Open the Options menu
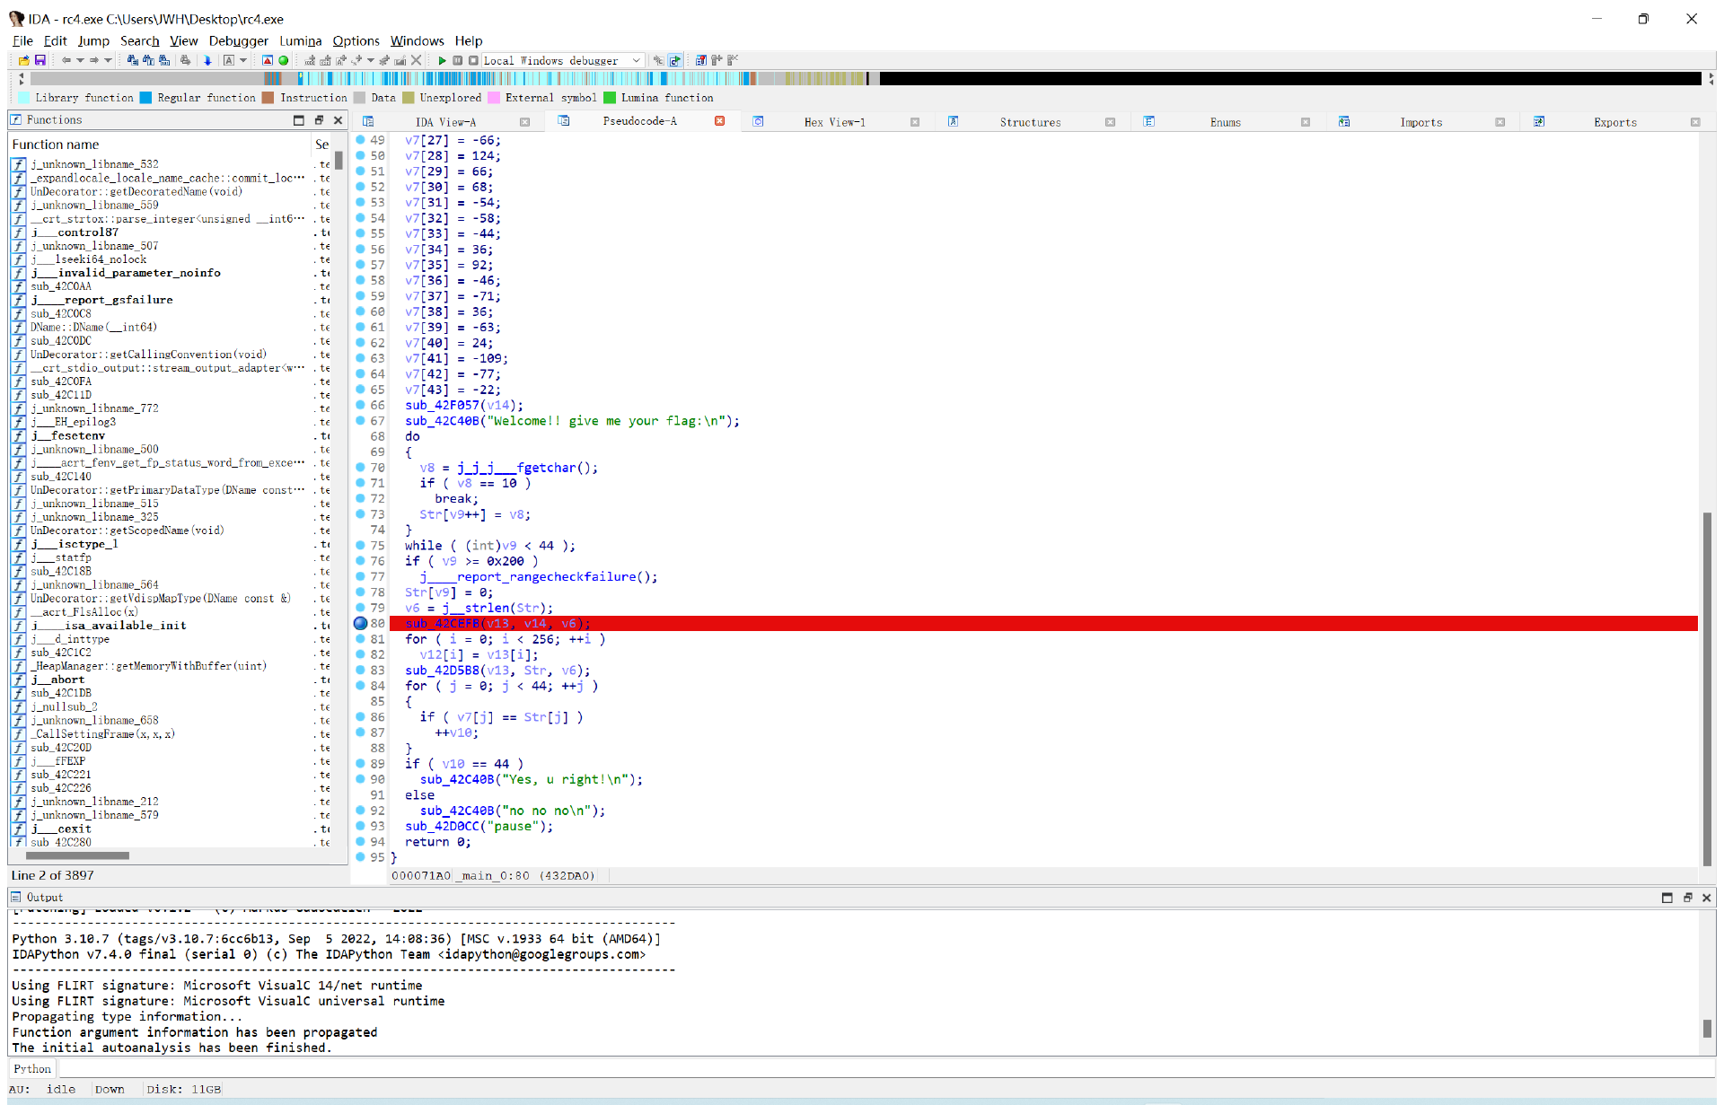The height and width of the screenshot is (1105, 1724). [x=356, y=40]
